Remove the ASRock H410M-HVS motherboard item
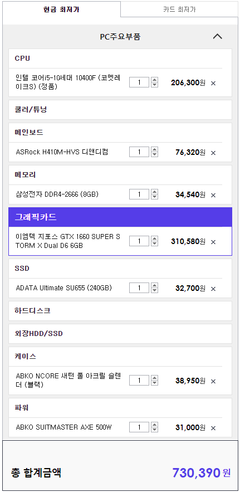240x492 pixels. pyautogui.click(x=213, y=153)
